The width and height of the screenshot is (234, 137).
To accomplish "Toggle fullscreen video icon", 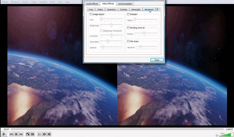I will (x=28, y=134).
